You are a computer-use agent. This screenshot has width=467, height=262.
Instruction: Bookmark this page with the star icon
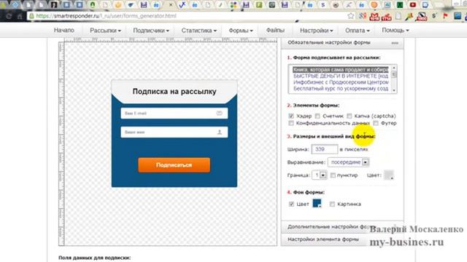(350, 16)
